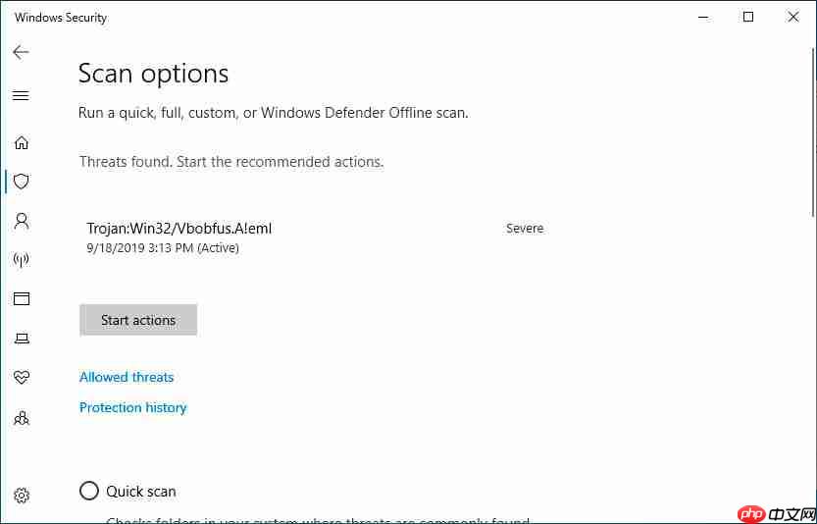Open Account protection person icon
Viewport: 817px width, 524px height.
tap(22, 221)
